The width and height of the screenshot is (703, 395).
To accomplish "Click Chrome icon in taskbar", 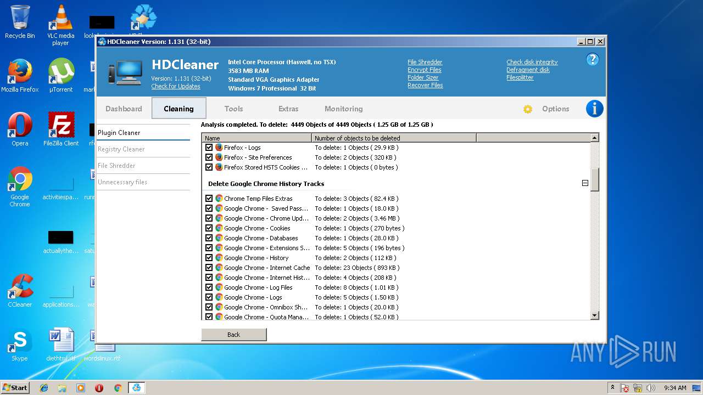I will (x=118, y=388).
